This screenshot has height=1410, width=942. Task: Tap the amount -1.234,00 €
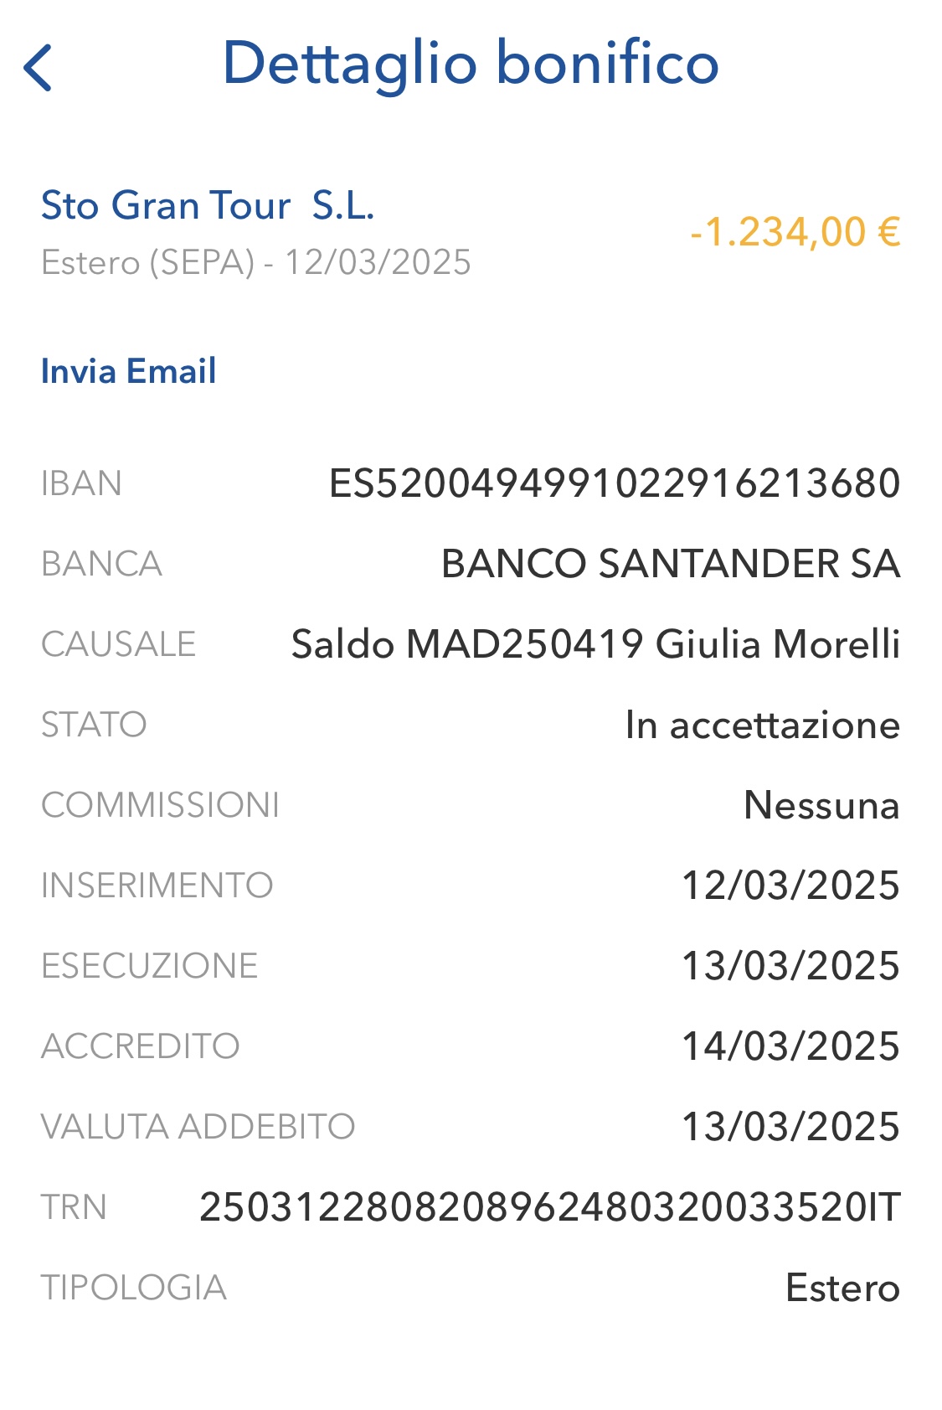pyautogui.click(x=795, y=232)
